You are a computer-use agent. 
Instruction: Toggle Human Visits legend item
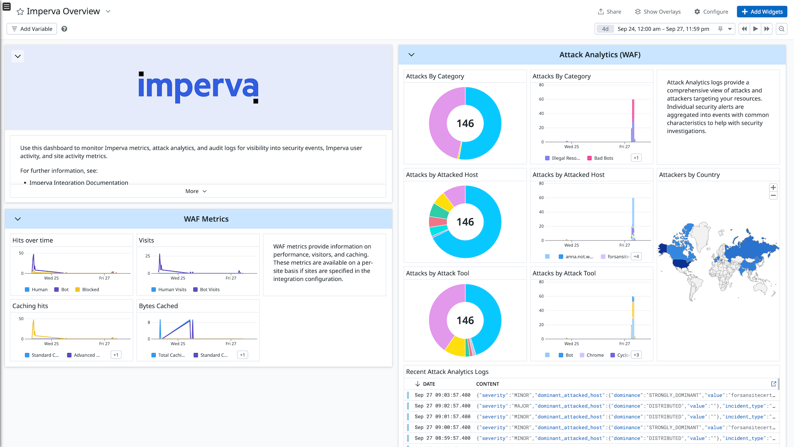169,290
